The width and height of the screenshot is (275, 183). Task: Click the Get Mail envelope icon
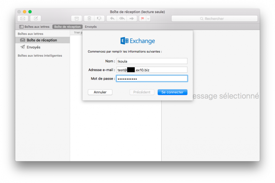pyautogui.click(x=23, y=19)
